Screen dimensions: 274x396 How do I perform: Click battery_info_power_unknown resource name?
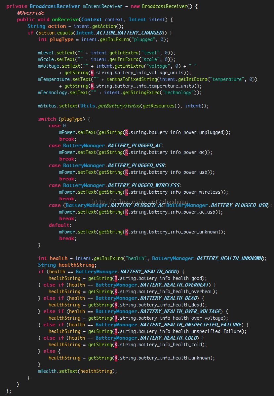pos(183,232)
